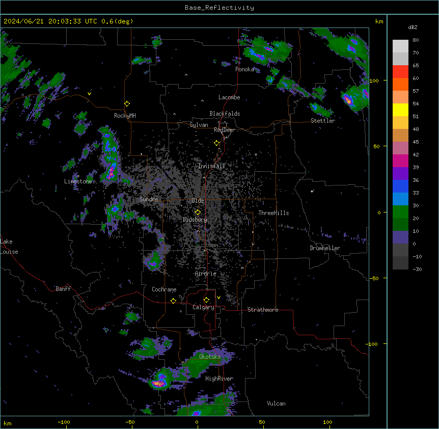The width and height of the screenshot is (439, 429).
Task: Select the yellow diamond marker below Cochrane
Action: (173, 301)
